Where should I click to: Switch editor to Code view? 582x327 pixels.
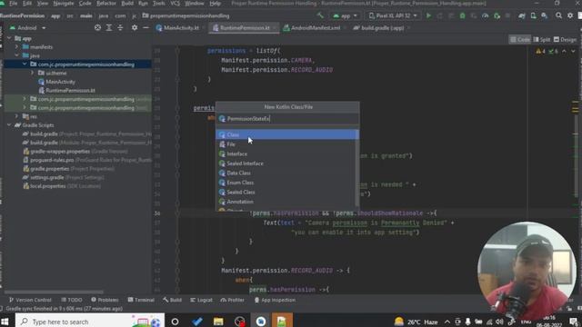519,40
